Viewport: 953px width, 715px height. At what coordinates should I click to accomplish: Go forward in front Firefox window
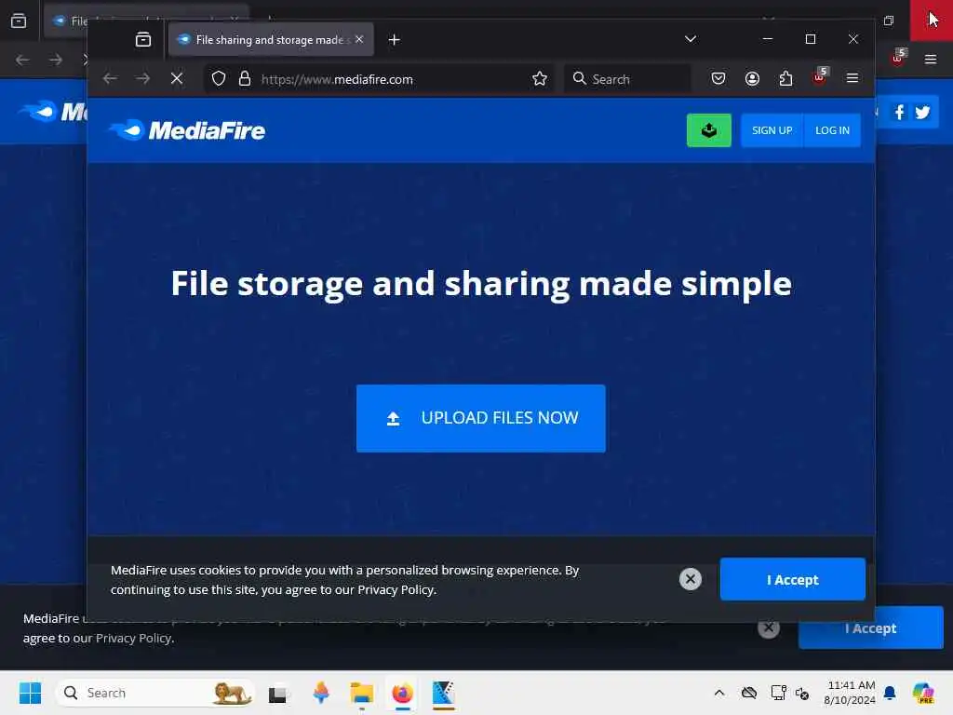pos(143,78)
